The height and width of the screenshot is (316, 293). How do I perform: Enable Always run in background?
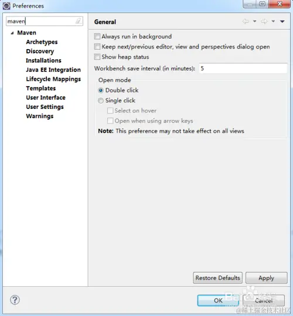(x=97, y=36)
